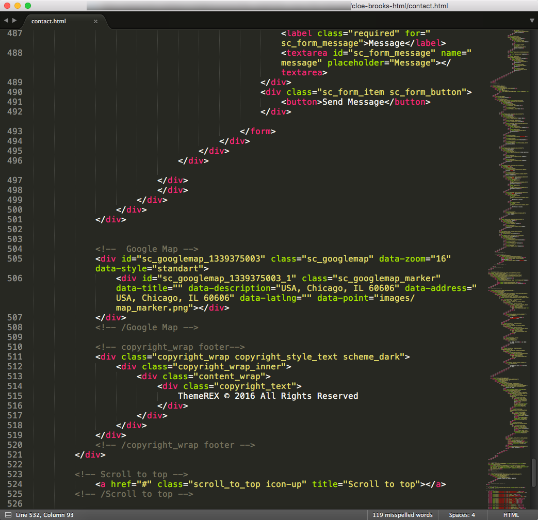This screenshot has width=538, height=520.
Task: Click line number 505 in the gutter
Action: (15, 258)
